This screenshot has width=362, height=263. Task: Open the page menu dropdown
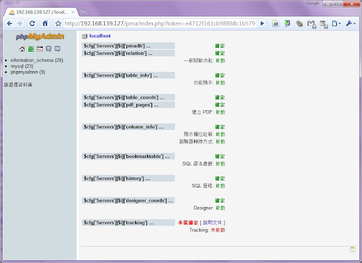click(x=336, y=23)
